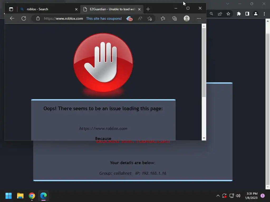Switch to the roblox - Search tab

click(x=49, y=9)
